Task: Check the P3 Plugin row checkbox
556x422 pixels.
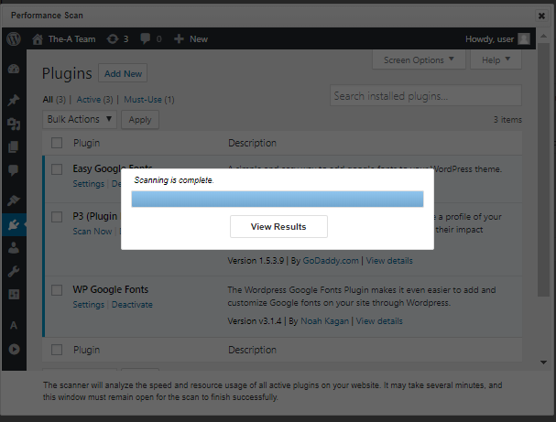Action: coord(57,217)
